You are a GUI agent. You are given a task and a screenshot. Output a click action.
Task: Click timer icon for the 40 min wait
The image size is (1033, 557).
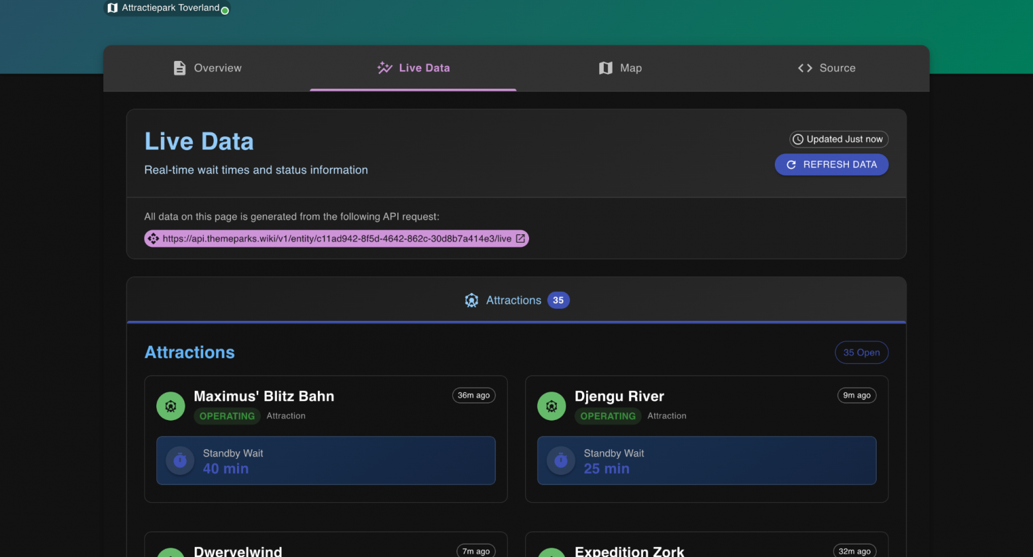coord(180,460)
